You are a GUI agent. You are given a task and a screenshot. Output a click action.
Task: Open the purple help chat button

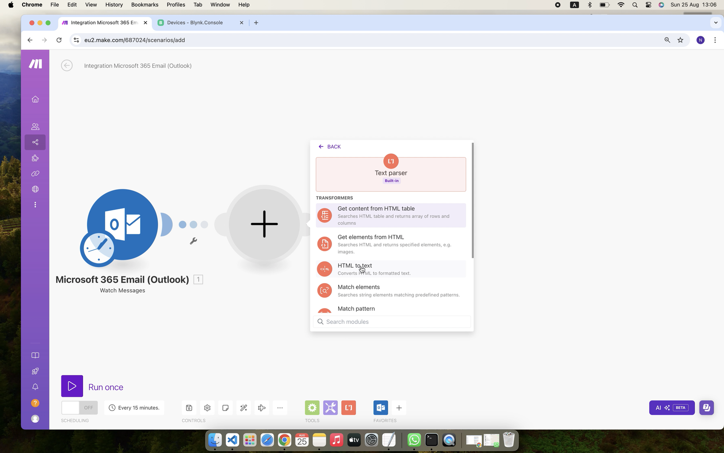coord(706,408)
